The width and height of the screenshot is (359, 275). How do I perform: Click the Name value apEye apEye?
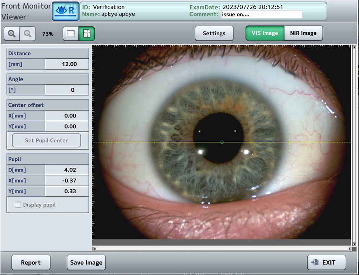pyautogui.click(x=118, y=14)
